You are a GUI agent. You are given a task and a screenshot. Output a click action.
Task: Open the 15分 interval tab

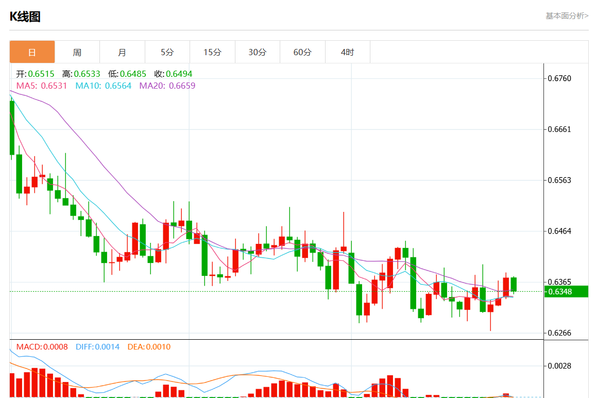tap(212, 52)
